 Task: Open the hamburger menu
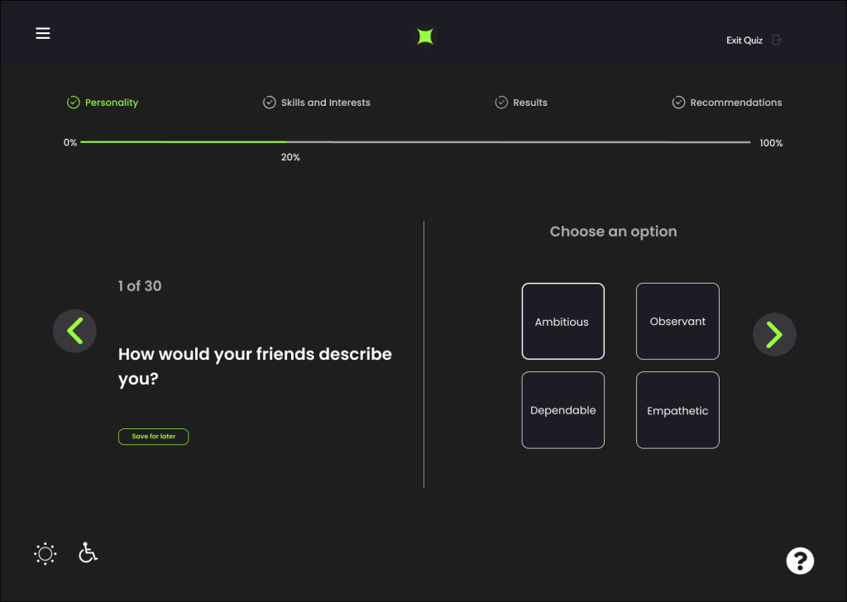(x=43, y=33)
